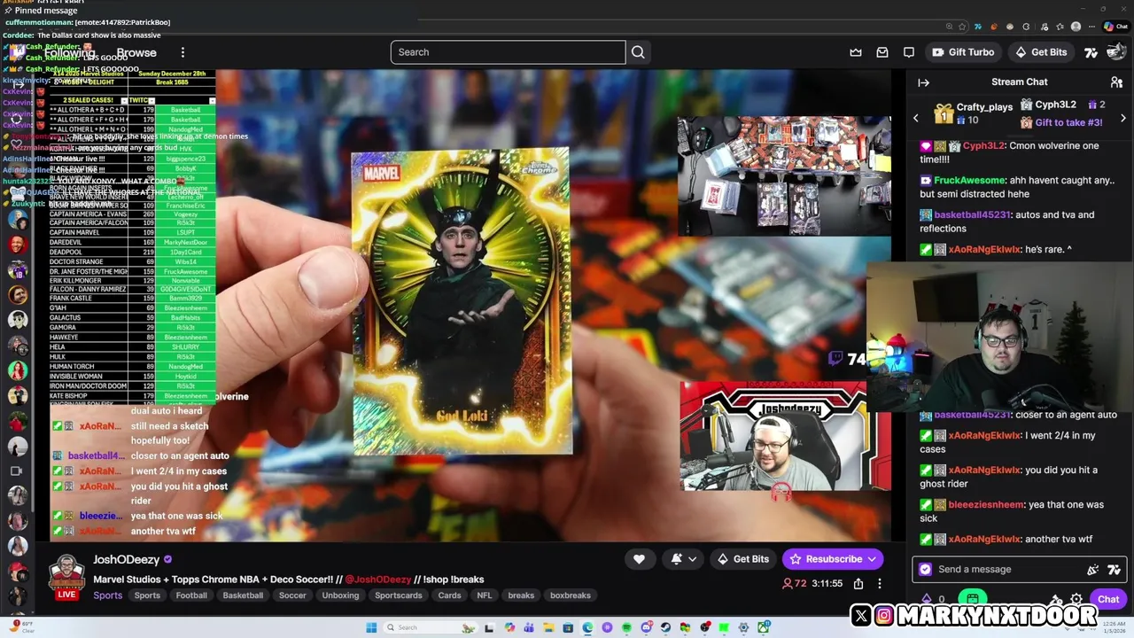Select the NFL tag
The image size is (1134, 638).
[x=484, y=595]
